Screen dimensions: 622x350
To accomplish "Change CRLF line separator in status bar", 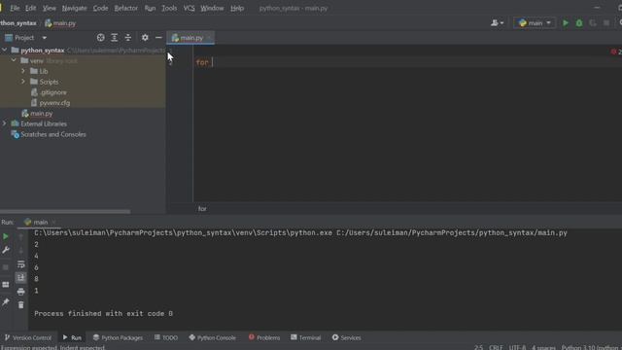I will 496,347.
